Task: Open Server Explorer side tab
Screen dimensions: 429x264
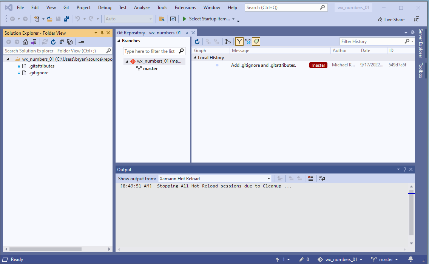Action: coord(421,43)
